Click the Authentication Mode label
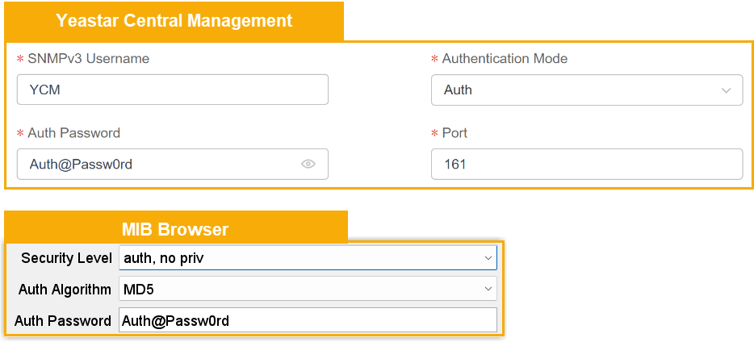 (x=505, y=59)
